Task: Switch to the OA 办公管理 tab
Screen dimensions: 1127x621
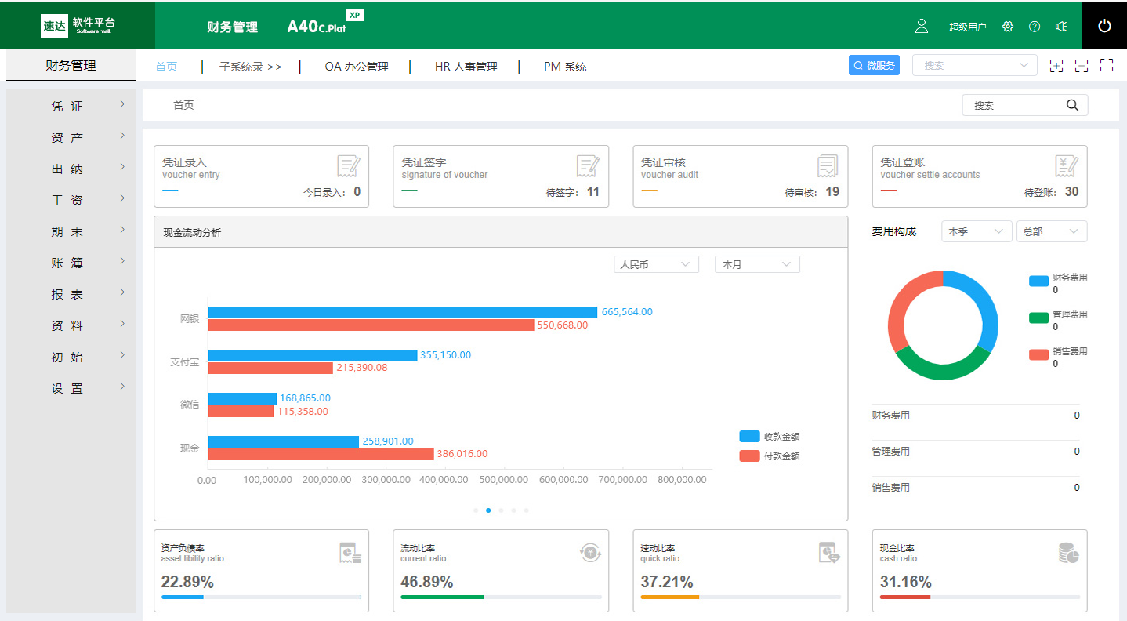Action: (x=357, y=67)
